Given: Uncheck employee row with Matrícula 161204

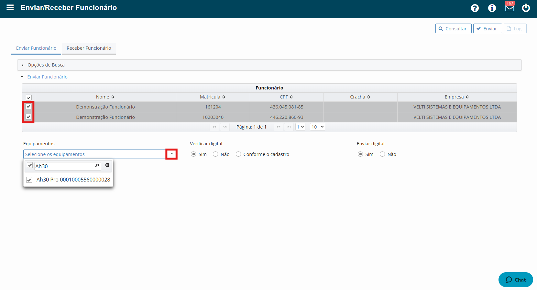Looking at the screenshot, I should [28, 107].
